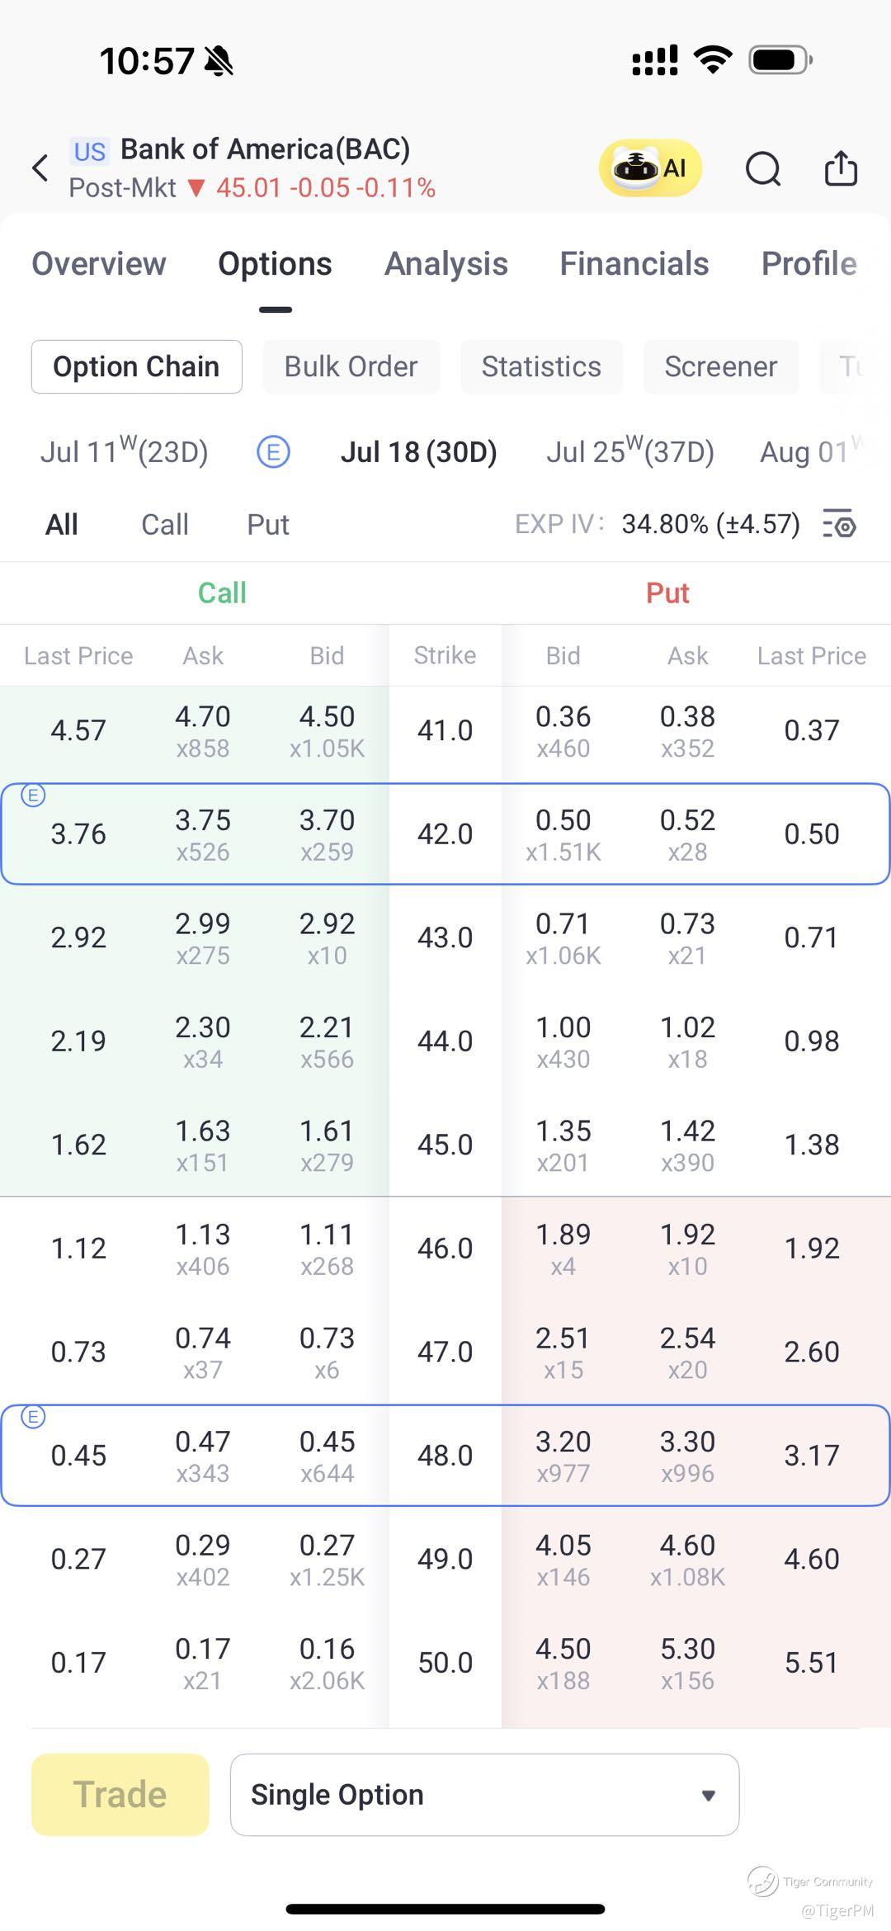Image resolution: width=891 pixels, height=1931 pixels.
Task: Open option chain display settings icon
Action: point(840,524)
